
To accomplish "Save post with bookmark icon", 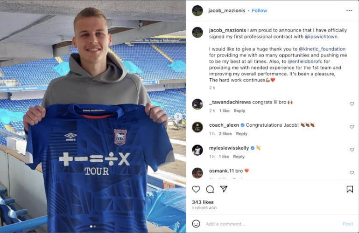I will click(350, 189).
